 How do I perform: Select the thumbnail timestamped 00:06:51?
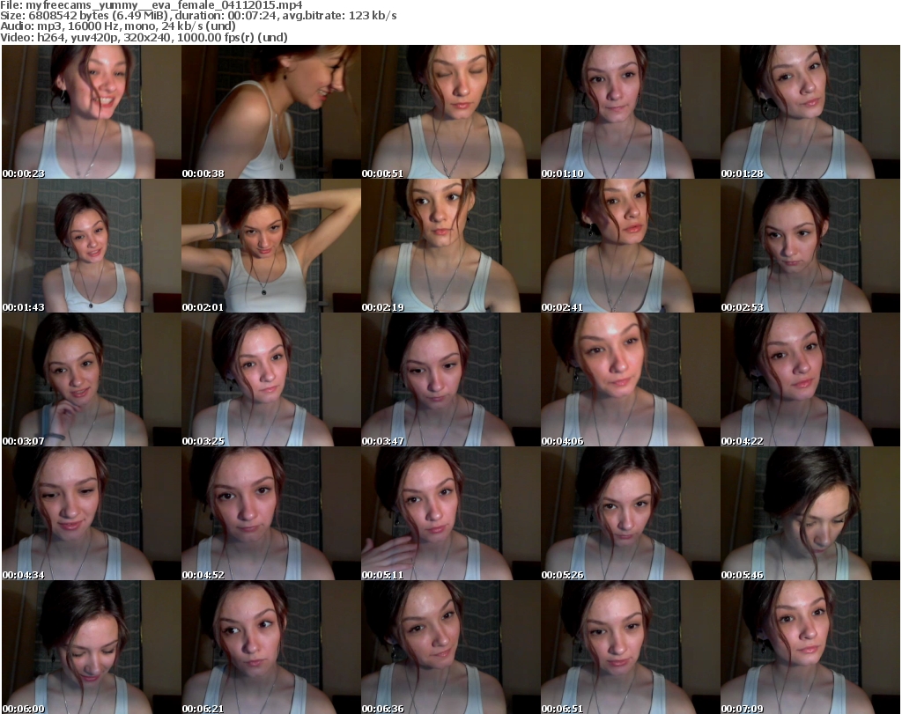[631, 647]
